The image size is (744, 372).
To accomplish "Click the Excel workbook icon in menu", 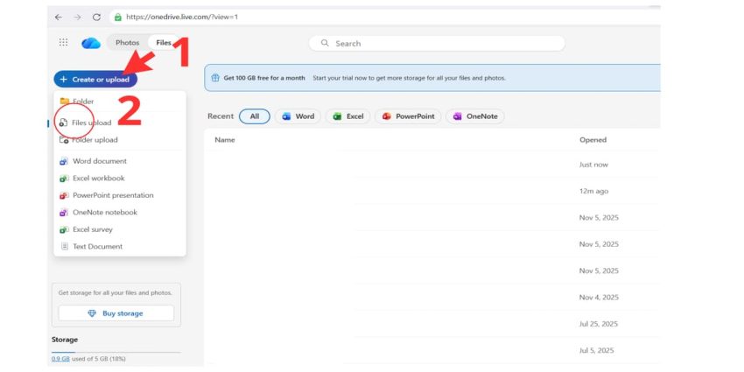I will [x=64, y=179].
